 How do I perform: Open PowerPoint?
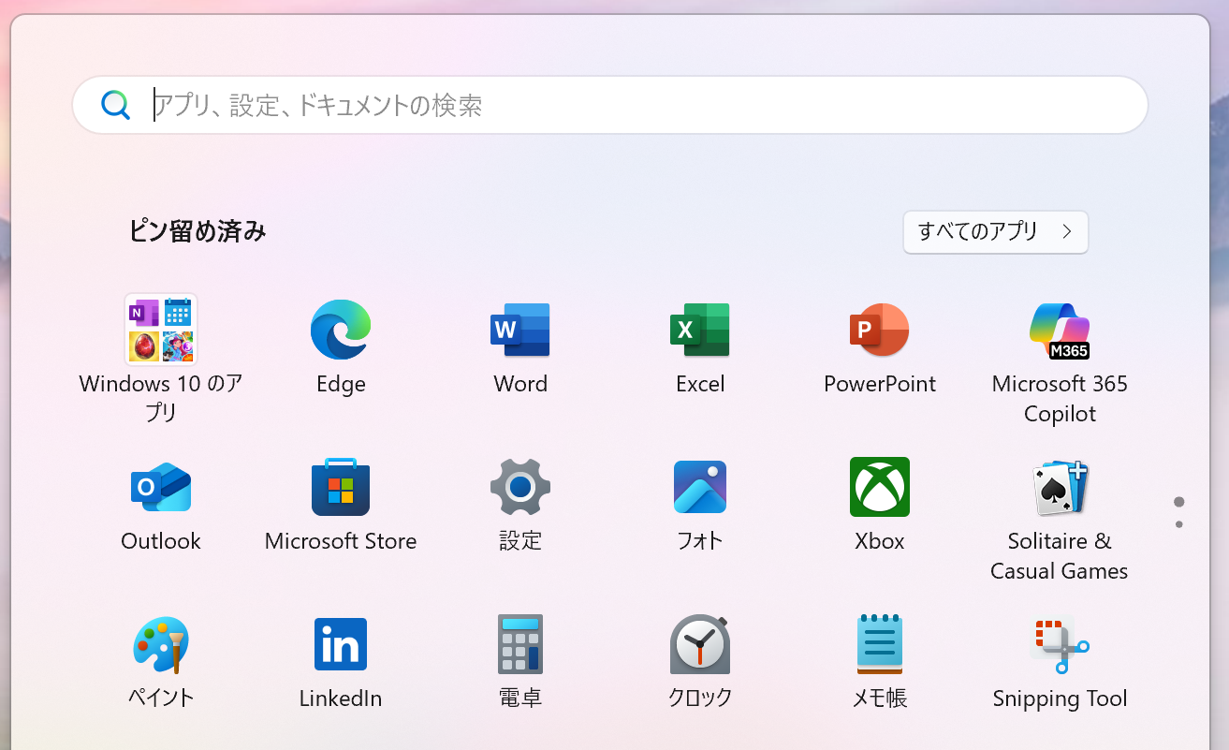click(x=880, y=330)
